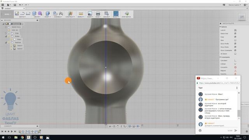249x140 pixels.
Task: Click the New Component icon in Assemble group
Action: (x=55, y=14)
